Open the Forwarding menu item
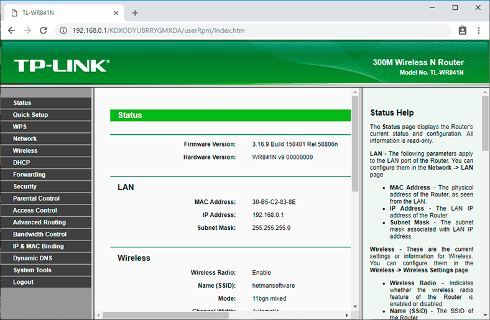490x320 pixels. [x=46, y=175]
